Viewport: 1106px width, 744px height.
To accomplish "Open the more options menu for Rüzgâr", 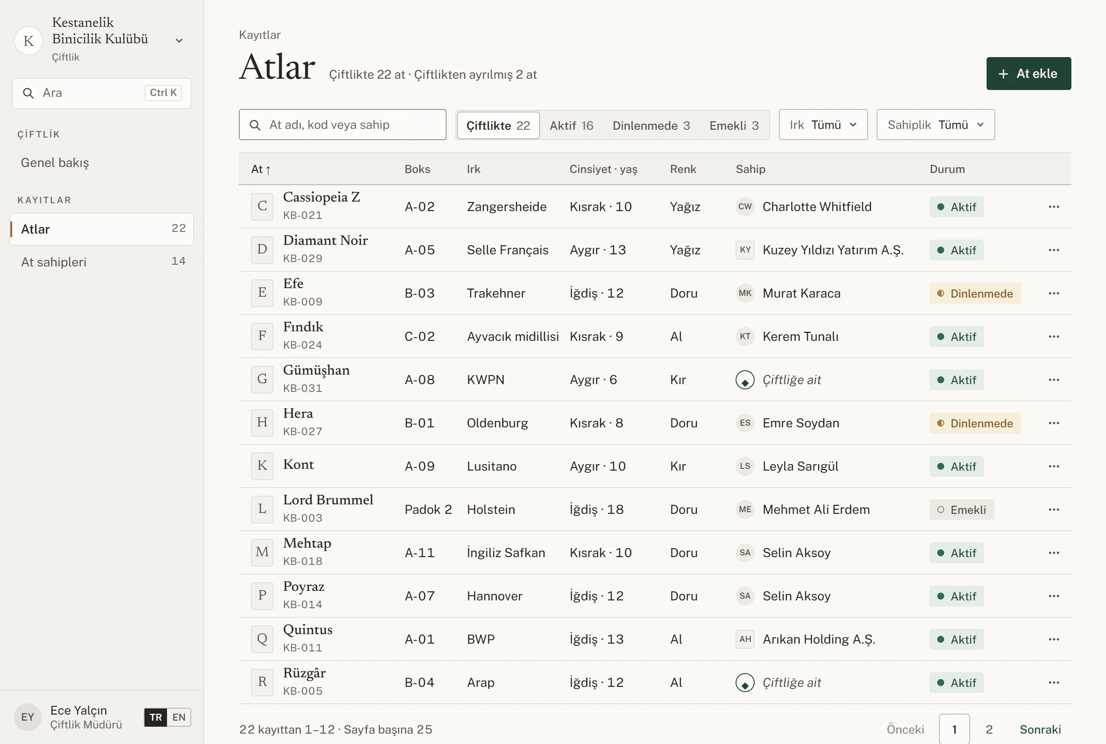I will pos(1053,683).
